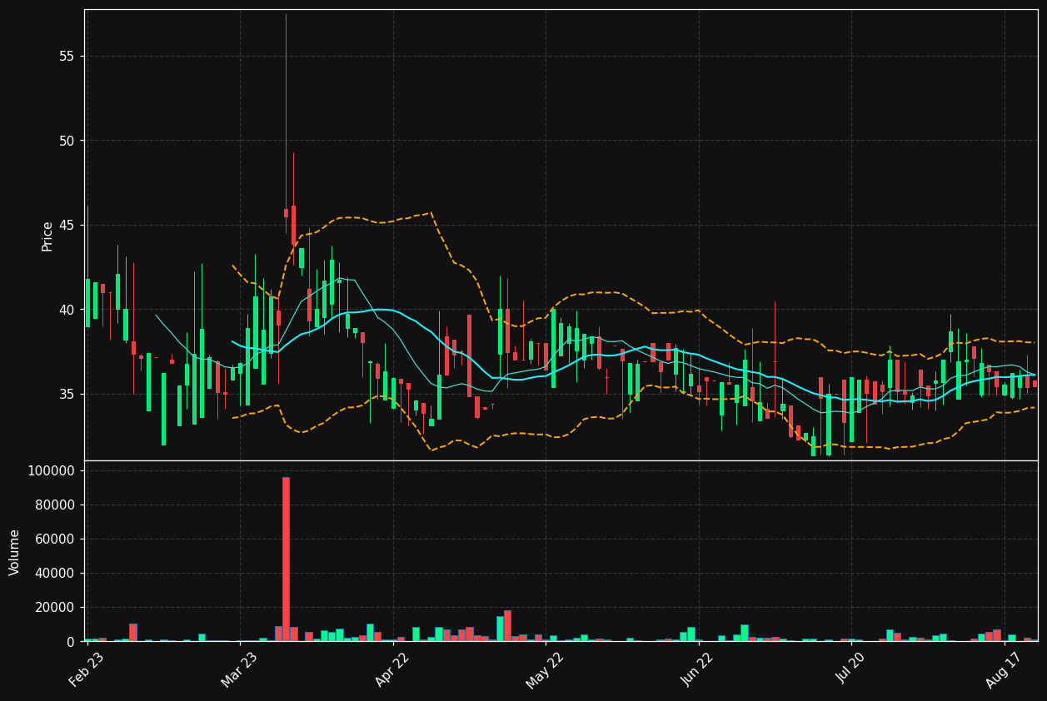Click the 'Apr 22' date label

coord(393,670)
